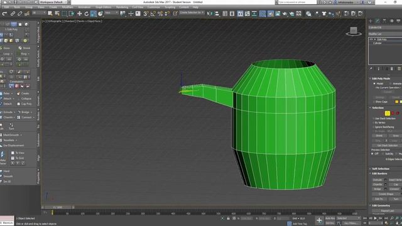Viewport: 402px width, 226px height.
Task: Select SubObj preview selection radio
Action: tap(383, 154)
